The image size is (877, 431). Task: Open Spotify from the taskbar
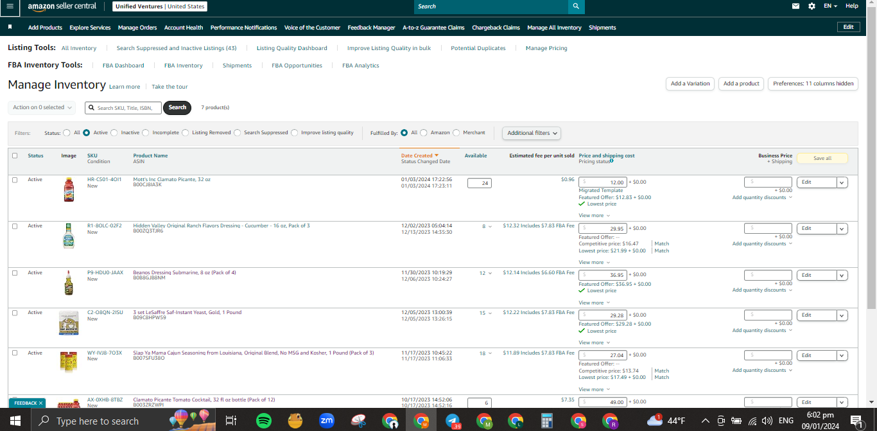click(263, 421)
